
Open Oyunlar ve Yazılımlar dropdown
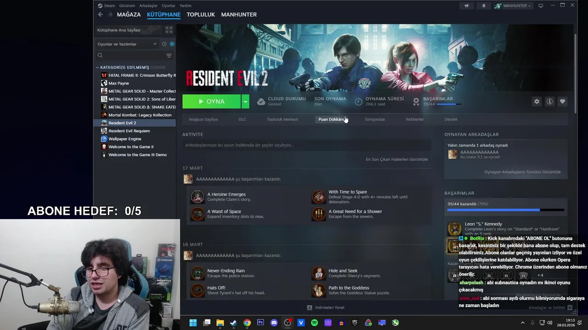[127, 44]
